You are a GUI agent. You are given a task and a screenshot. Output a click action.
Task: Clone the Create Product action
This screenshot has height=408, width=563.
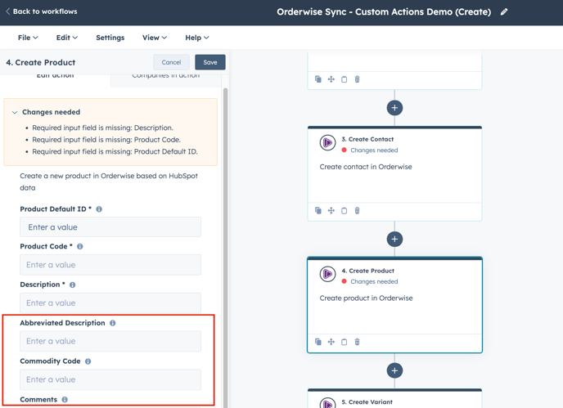(318, 342)
